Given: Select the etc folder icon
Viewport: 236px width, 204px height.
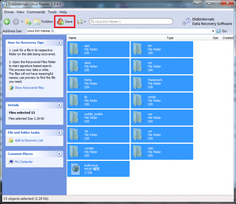Looking at the screenshot, I should click(x=138, y=66).
